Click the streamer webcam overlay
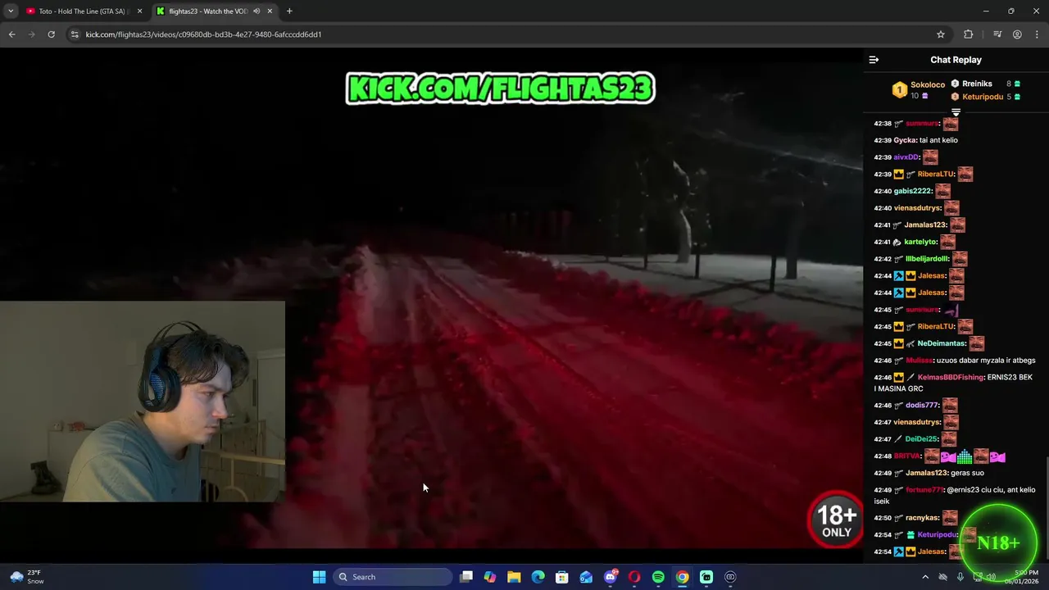Image resolution: width=1049 pixels, height=590 pixels. (x=143, y=402)
